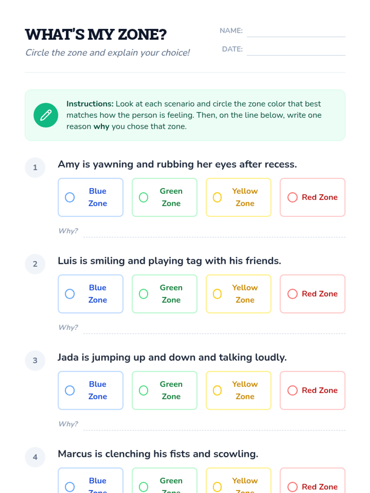This screenshot has width=370, height=493.
Task: Pick Yellow Zone for Jada jumping scenario
Action: point(239,390)
